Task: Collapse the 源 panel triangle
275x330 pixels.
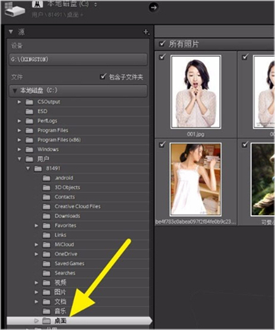Action: click(x=11, y=32)
